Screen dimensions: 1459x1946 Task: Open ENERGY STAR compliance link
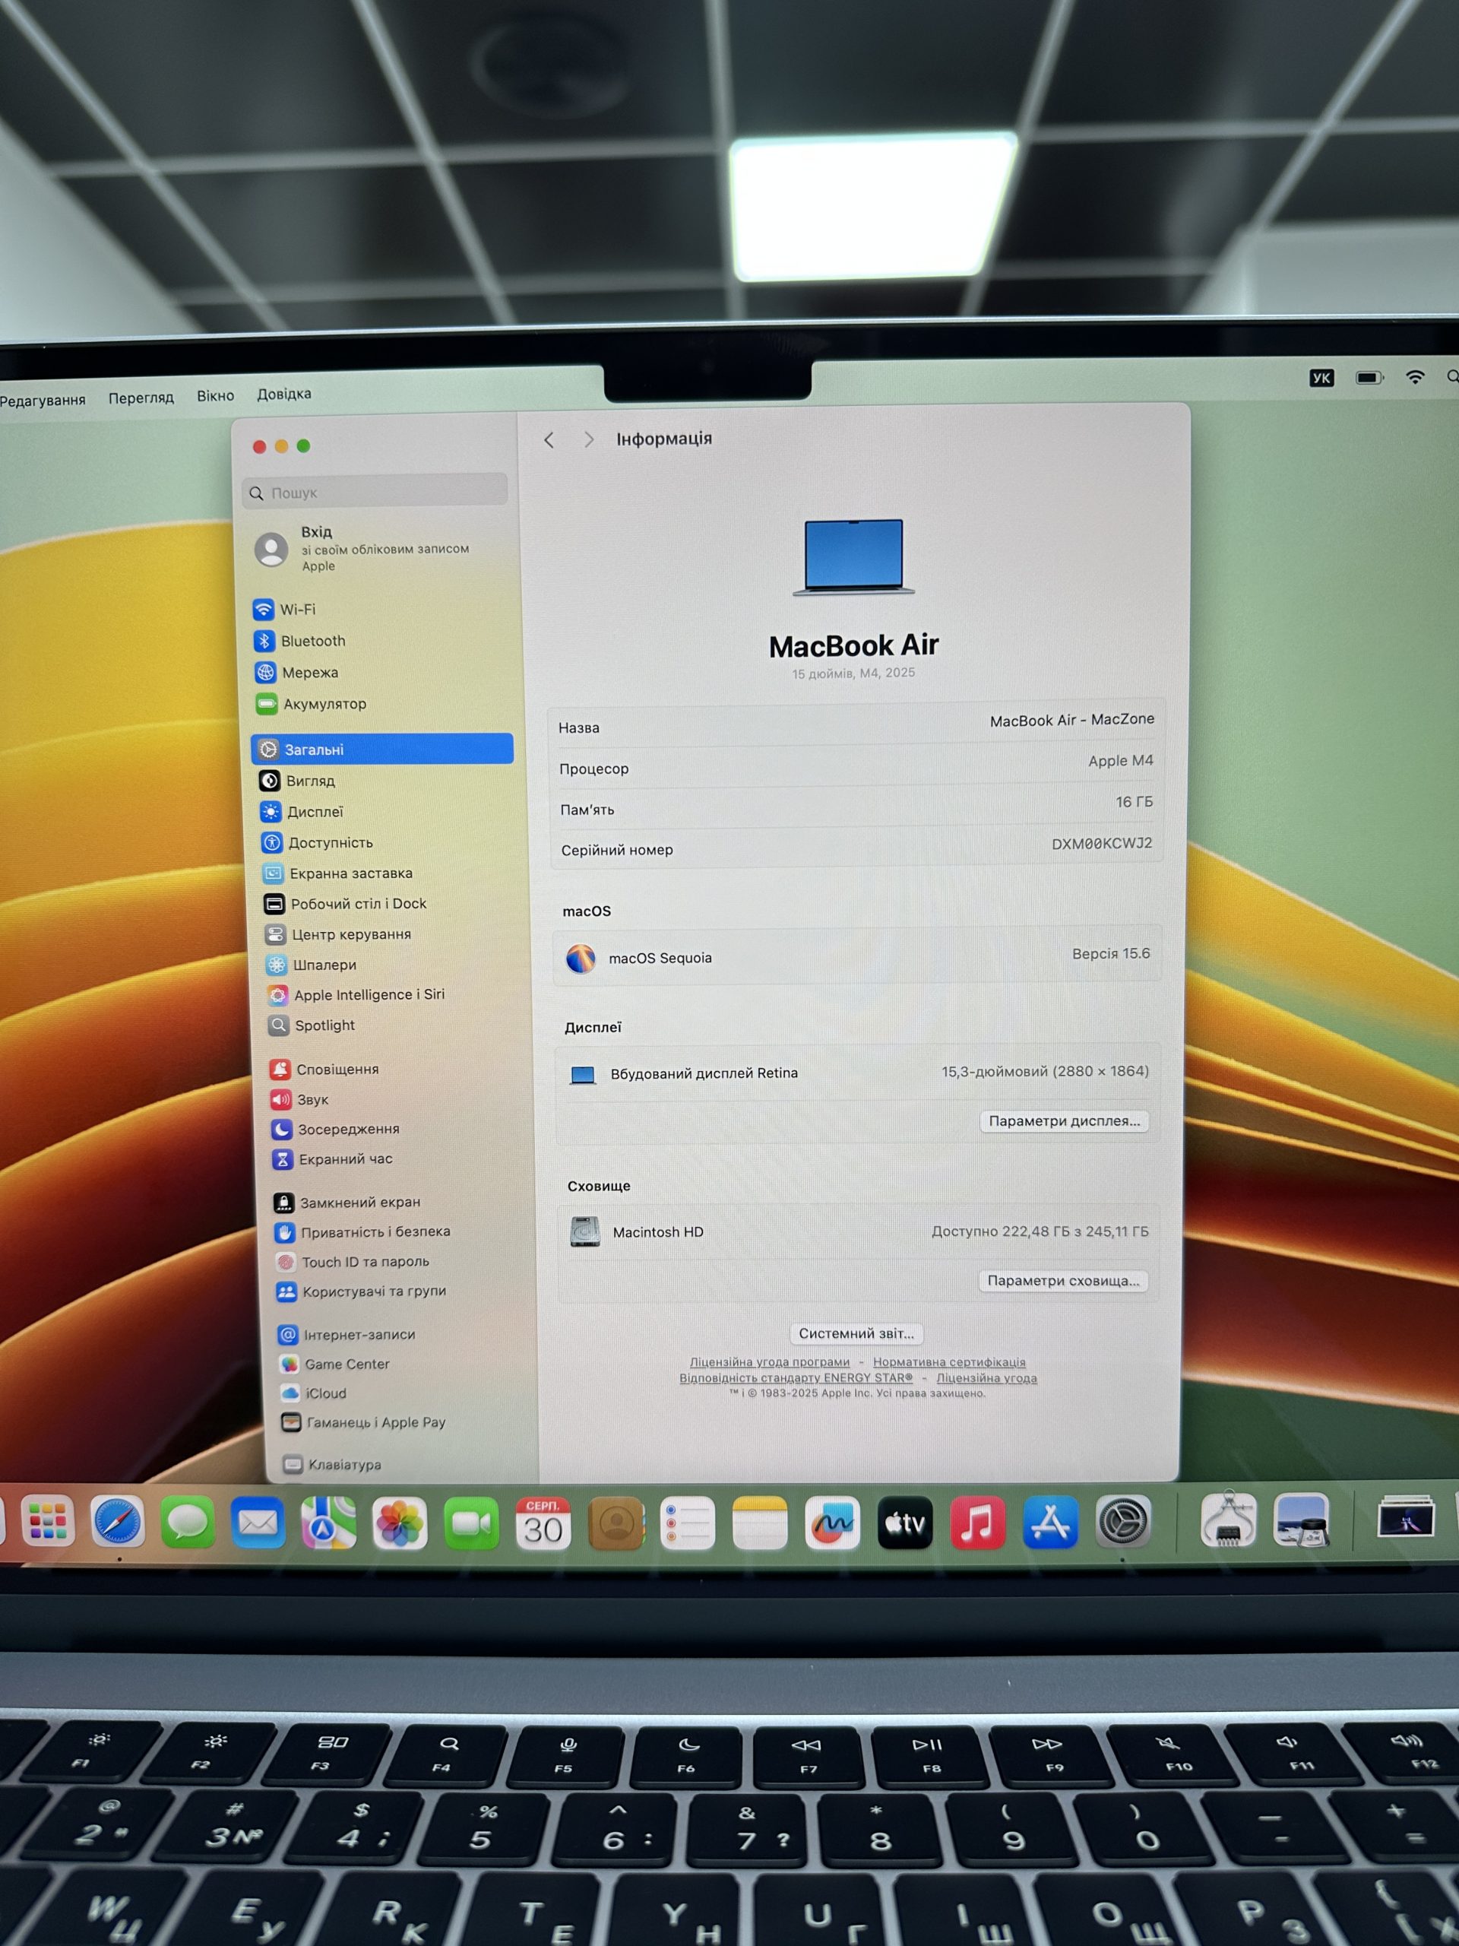[x=796, y=1377]
